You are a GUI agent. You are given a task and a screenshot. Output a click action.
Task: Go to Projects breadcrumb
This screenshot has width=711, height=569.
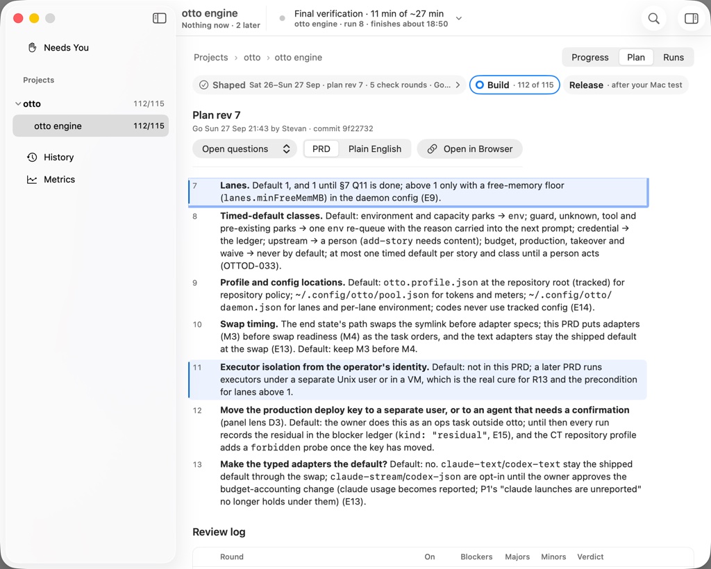[x=211, y=58]
